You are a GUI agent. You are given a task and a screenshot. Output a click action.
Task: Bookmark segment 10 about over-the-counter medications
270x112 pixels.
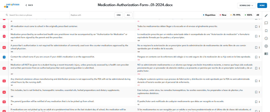(x=256, y=47)
